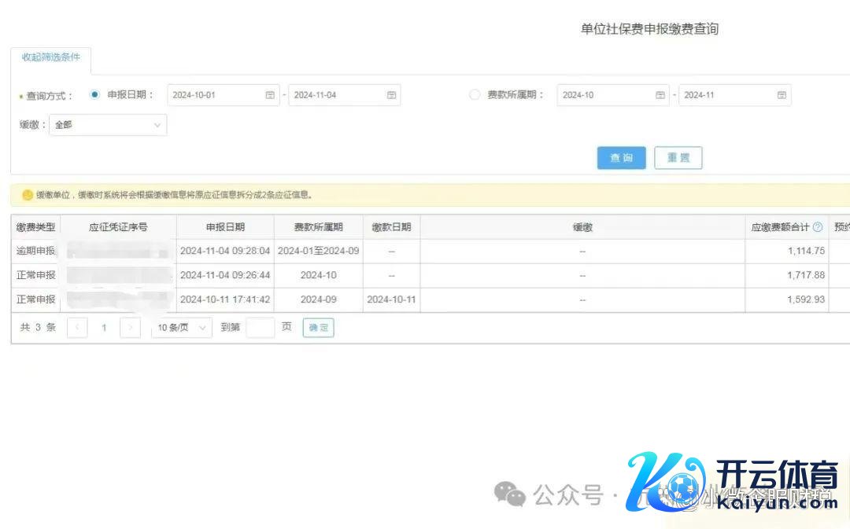Open calendar icon for 费款所属期 end month
Screen dimensions: 850x529
point(782,95)
